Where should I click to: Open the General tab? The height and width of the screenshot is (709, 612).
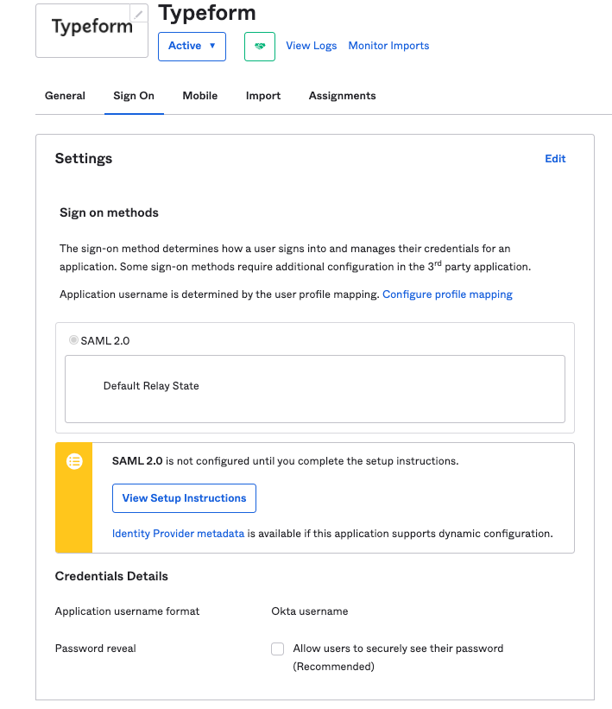(65, 96)
